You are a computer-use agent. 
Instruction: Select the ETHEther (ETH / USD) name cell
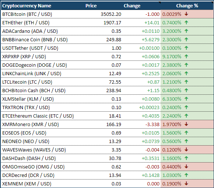(x=26, y=23)
